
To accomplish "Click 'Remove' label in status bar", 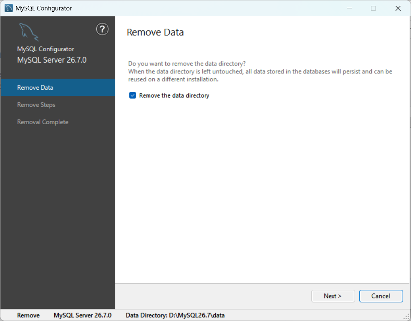I will coord(28,315).
